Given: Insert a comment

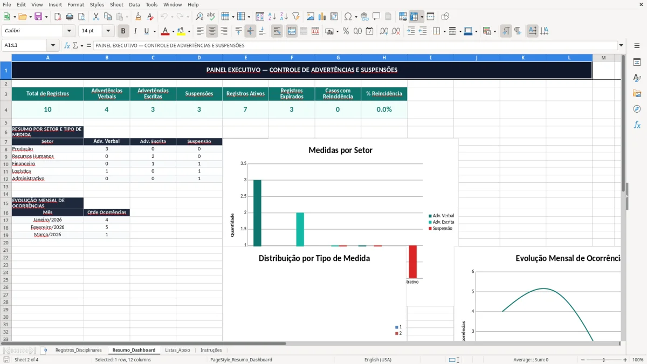Looking at the screenshot, I should (x=376, y=17).
